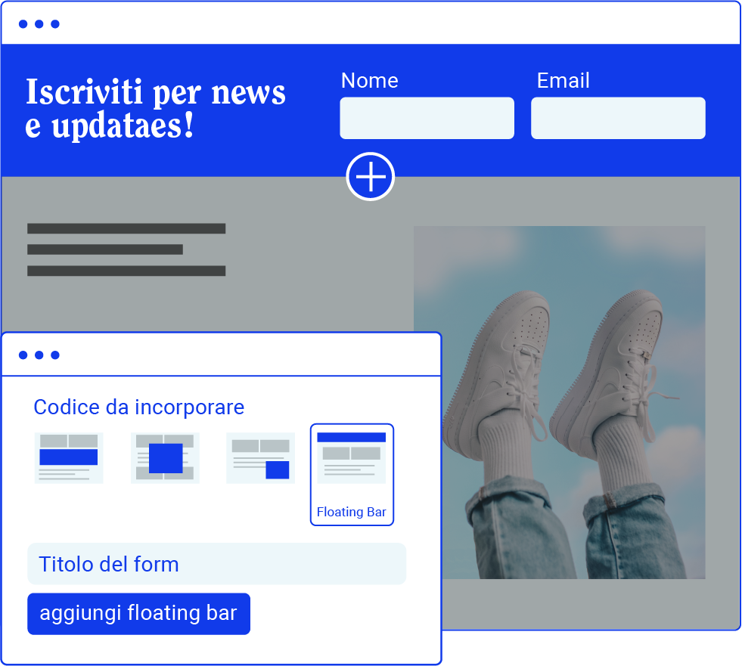The image size is (742, 666).
Task: Click the 'Iscriviti per news e updataes!' heading
Action: pos(156,109)
